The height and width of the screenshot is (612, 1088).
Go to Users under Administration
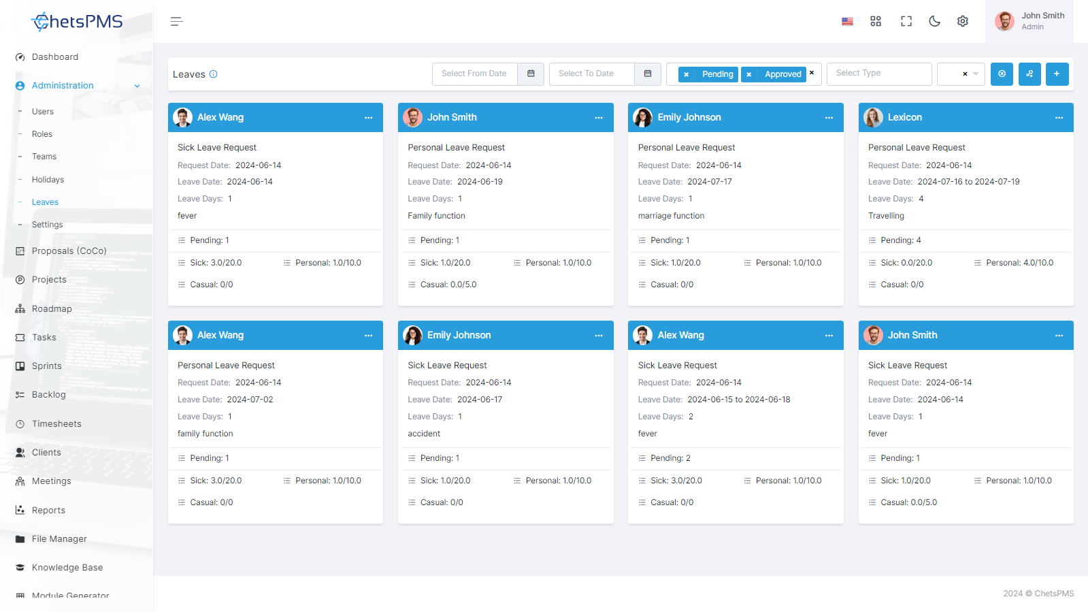(x=43, y=112)
